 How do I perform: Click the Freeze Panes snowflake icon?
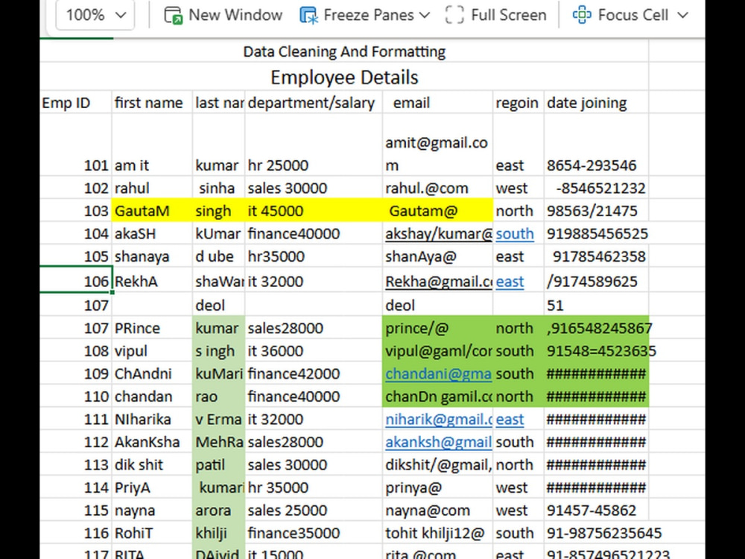click(x=309, y=15)
